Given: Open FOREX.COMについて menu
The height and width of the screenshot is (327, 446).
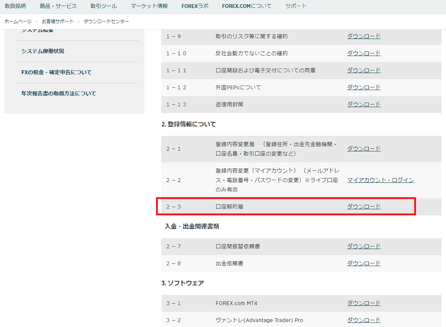Looking at the screenshot, I should [247, 6].
